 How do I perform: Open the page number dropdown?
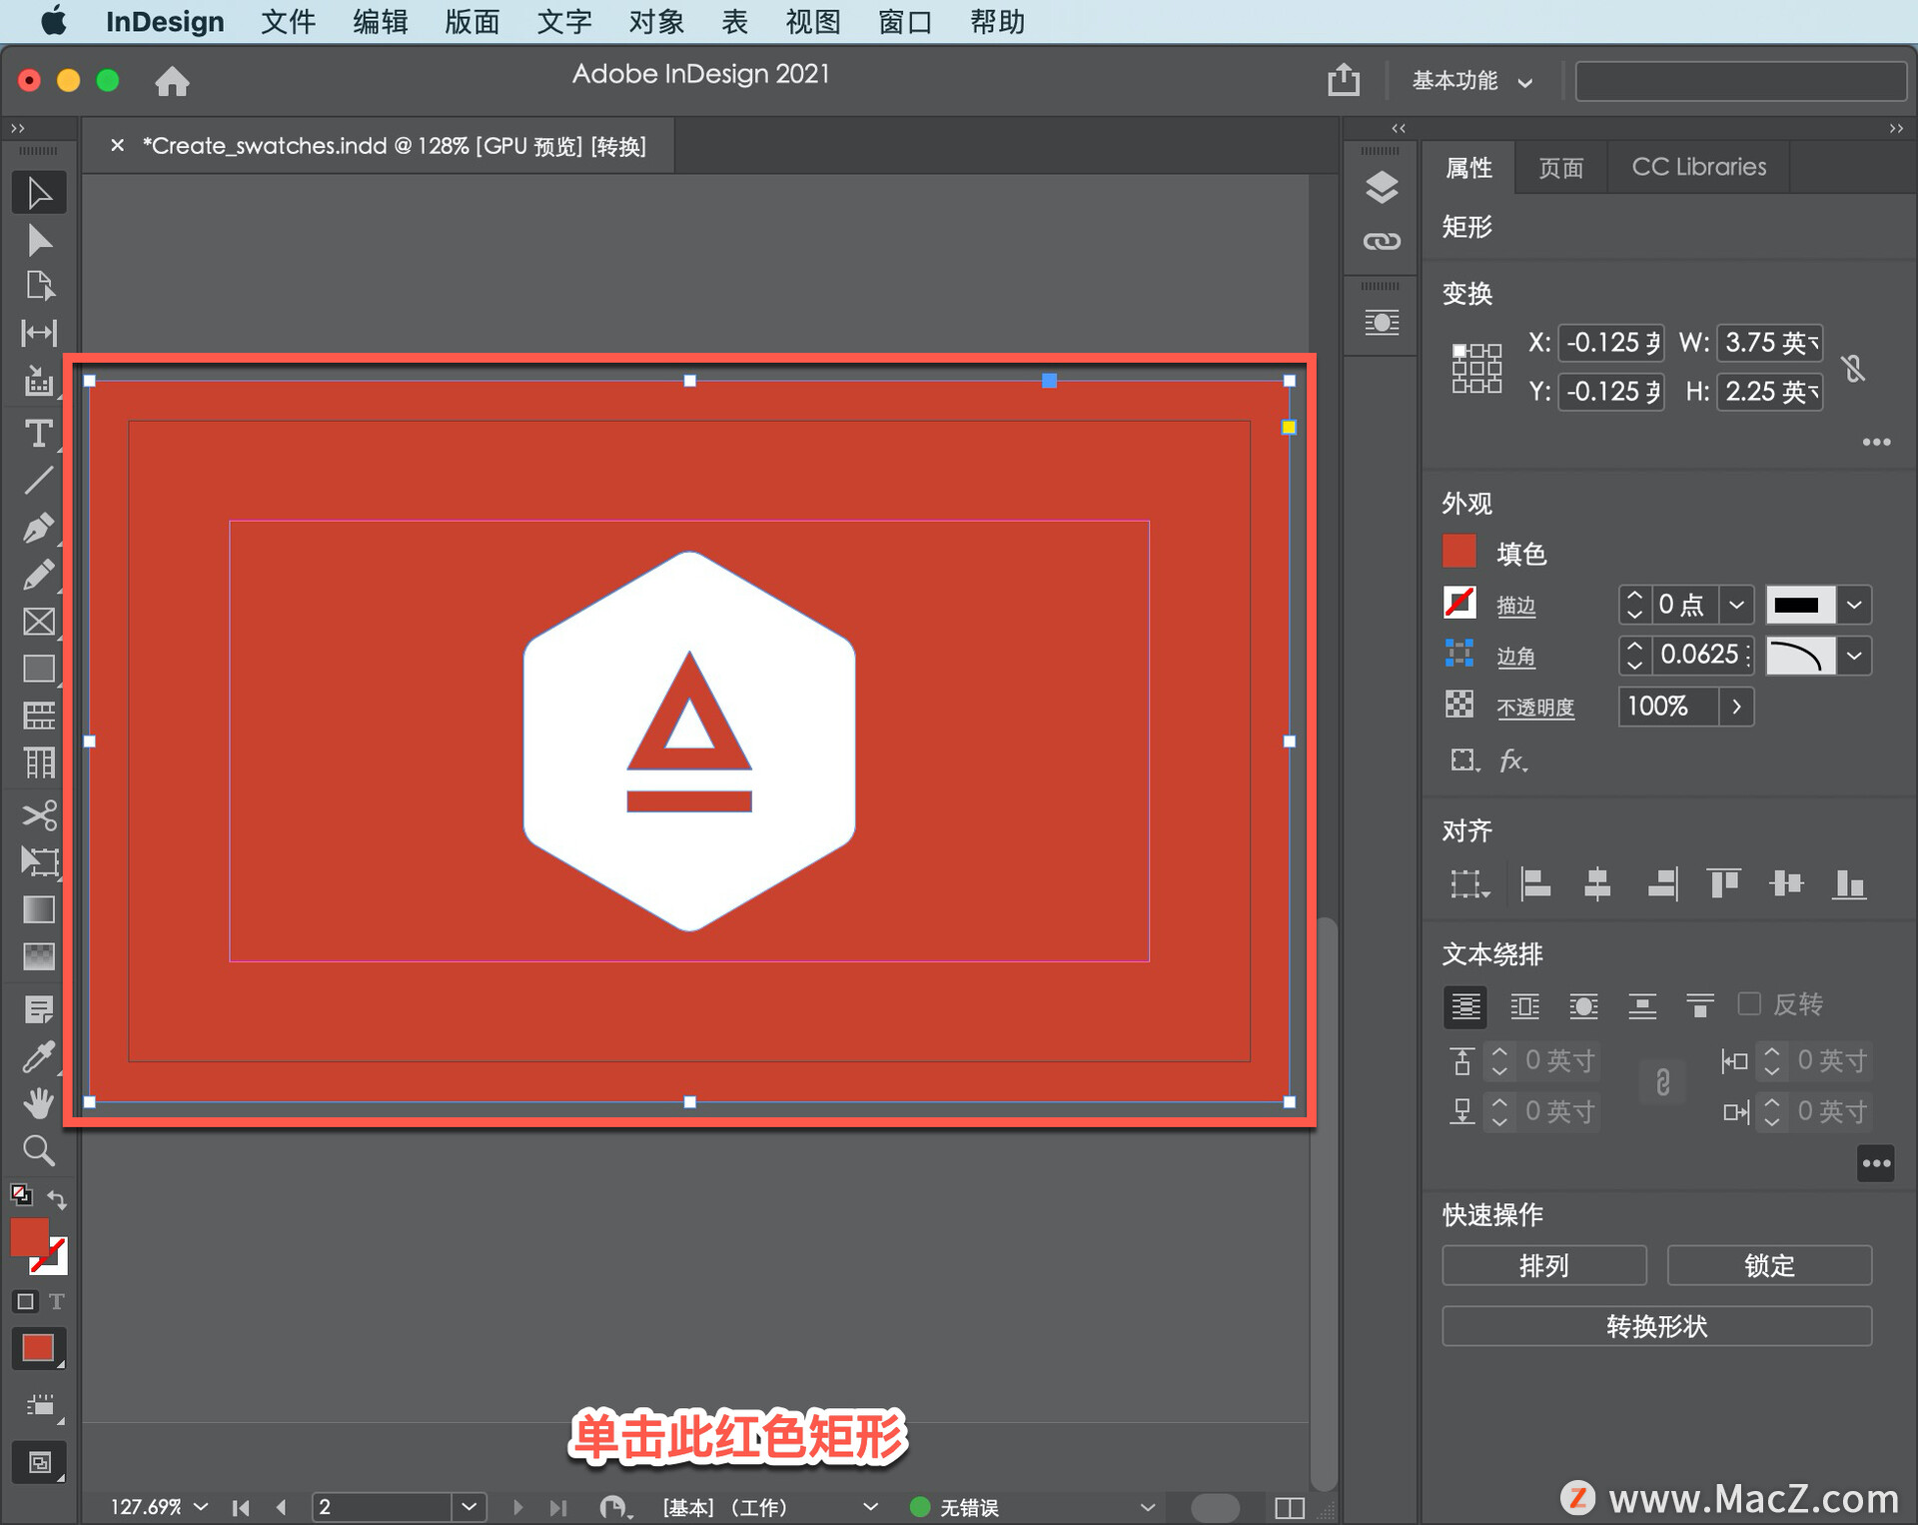point(469,1506)
